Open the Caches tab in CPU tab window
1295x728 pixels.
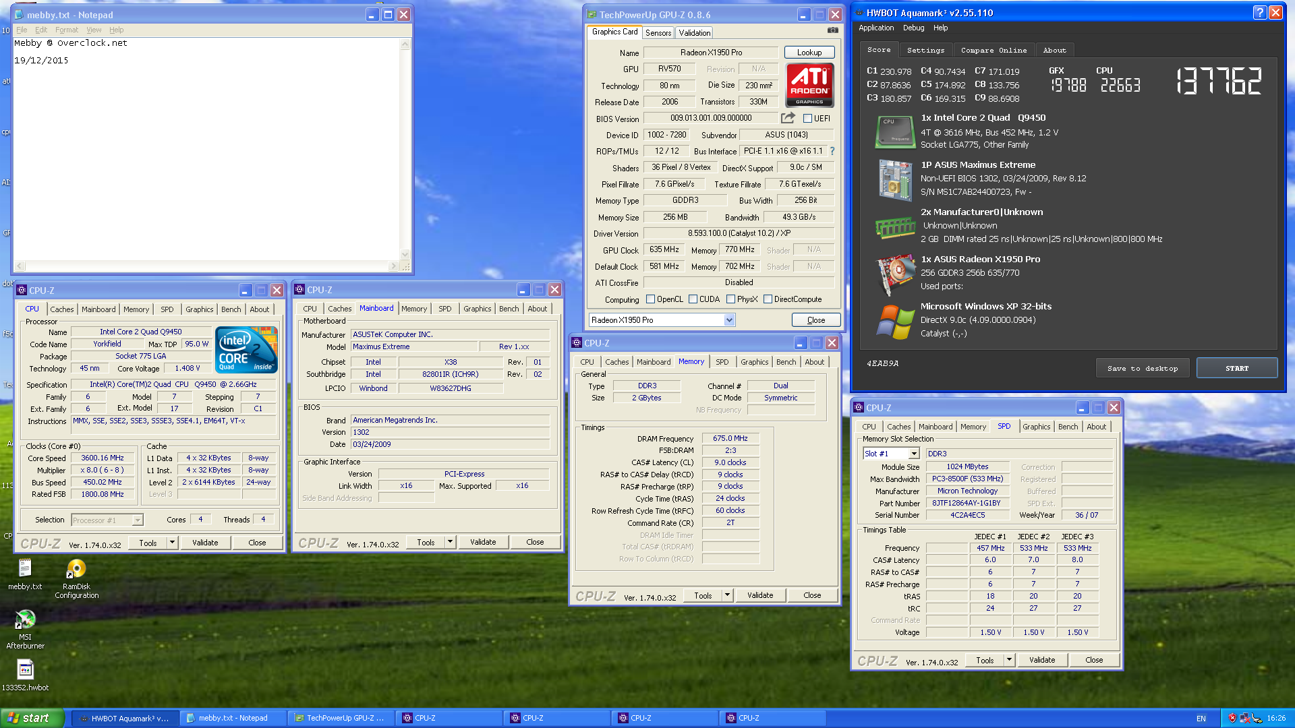pyautogui.click(x=62, y=309)
